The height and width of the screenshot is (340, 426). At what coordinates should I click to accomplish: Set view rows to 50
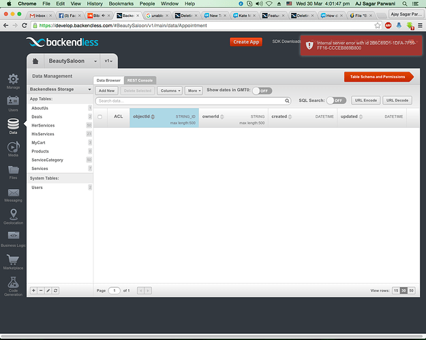pos(411,290)
